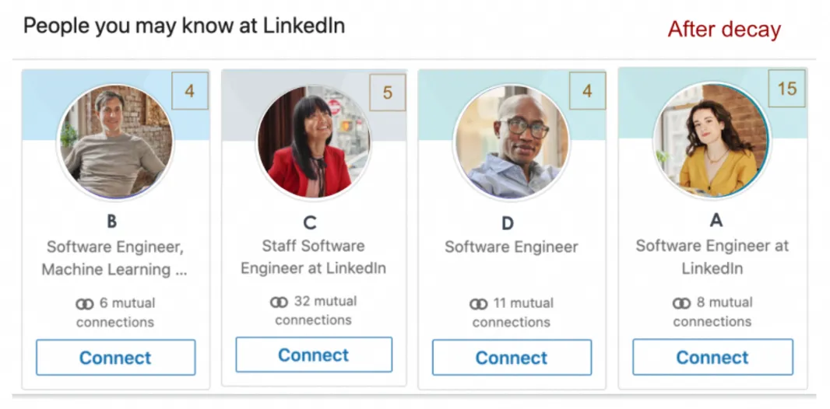Image resolution: width=830 pixels, height=409 pixels.
Task: Click score badge 5 on C's card
Action: (x=388, y=93)
